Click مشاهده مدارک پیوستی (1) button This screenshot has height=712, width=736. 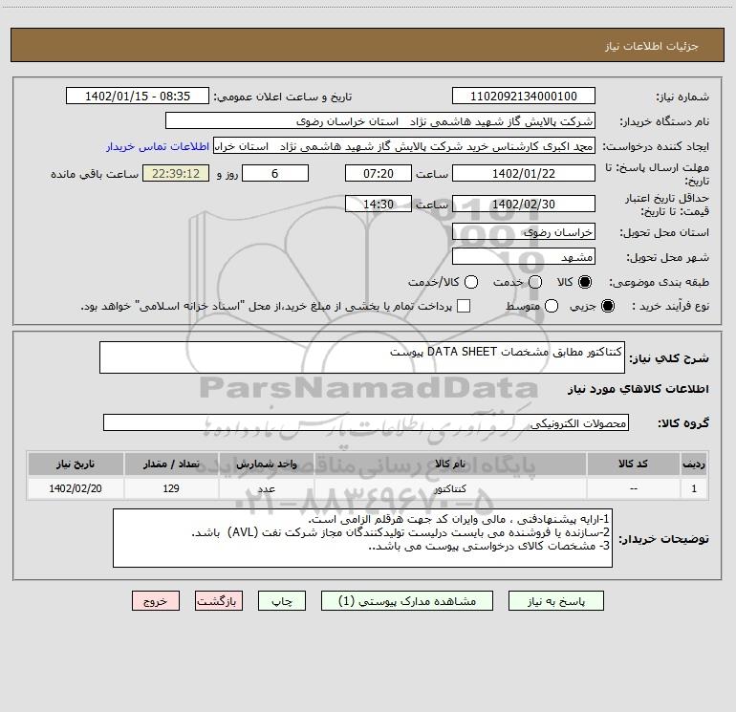(407, 601)
